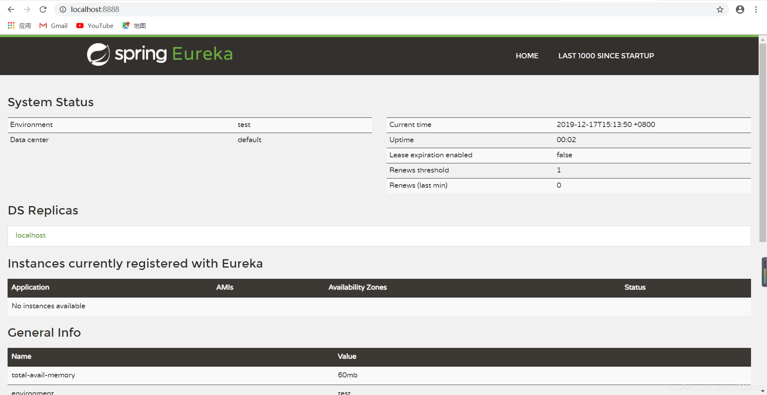Click the Spring Eureka logo
Image resolution: width=767 pixels, height=395 pixels.
pos(160,54)
